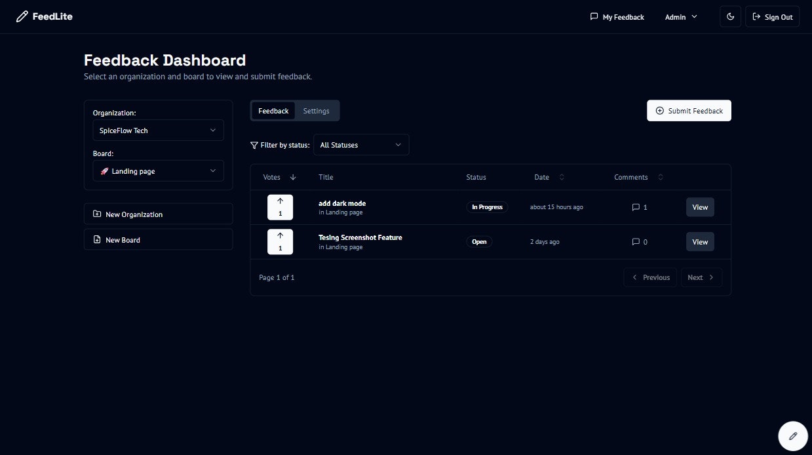Click comment icon for add dark mode

636,207
